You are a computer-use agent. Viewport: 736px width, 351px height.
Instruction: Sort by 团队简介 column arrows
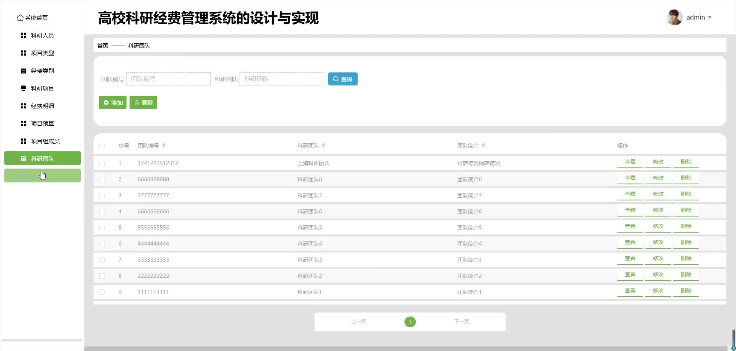(x=483, y=145)
